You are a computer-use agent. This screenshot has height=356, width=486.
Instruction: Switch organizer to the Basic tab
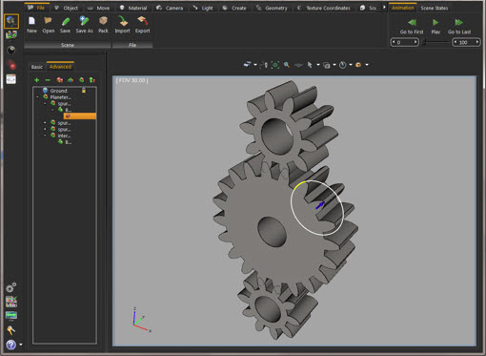[37, 67]
